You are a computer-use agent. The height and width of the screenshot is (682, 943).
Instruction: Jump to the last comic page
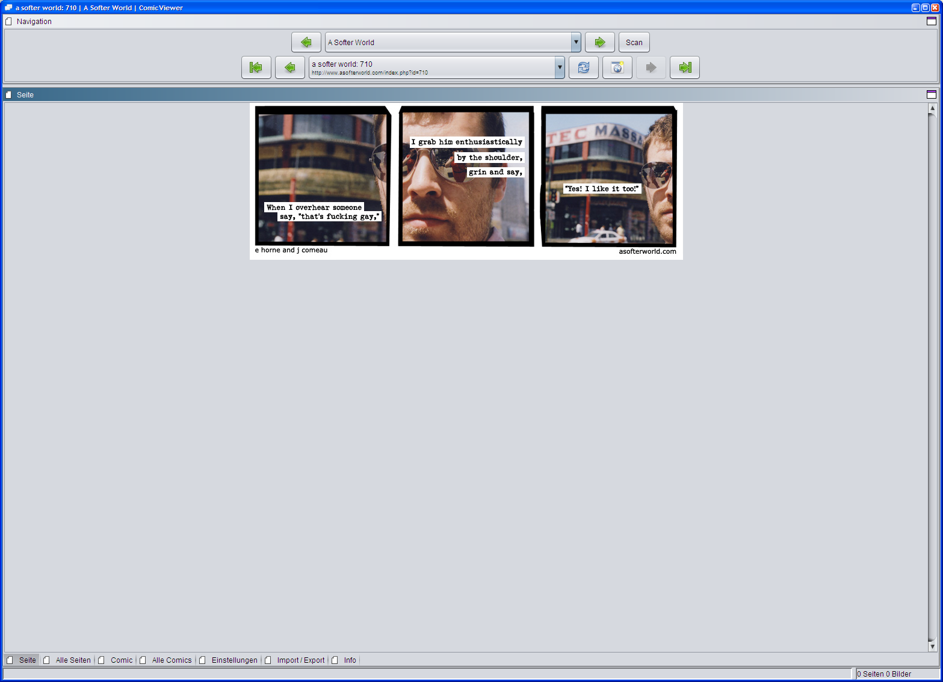(684, 67)
